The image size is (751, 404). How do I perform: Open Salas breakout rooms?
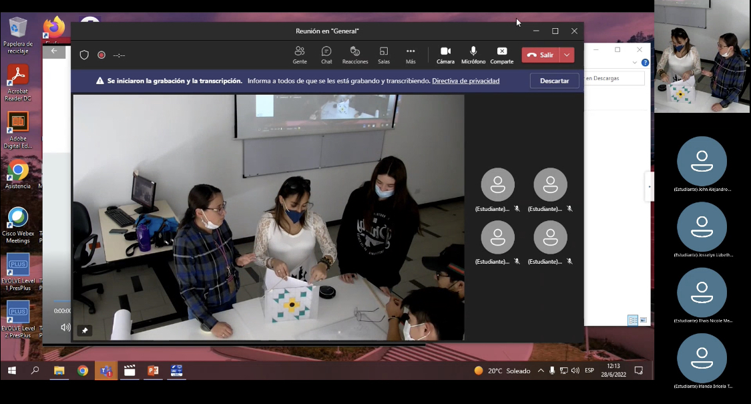point(384,55)
